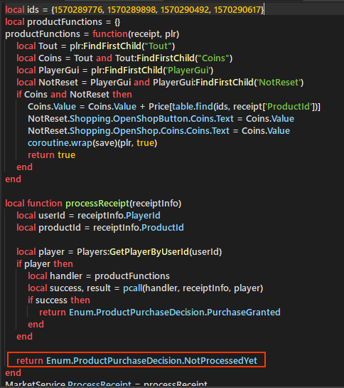Image resolution: width=344 pixels, height=388 pixels.
Task: Click the 'local handler = productFunctions' line
Action: click(x=99, y=276)
